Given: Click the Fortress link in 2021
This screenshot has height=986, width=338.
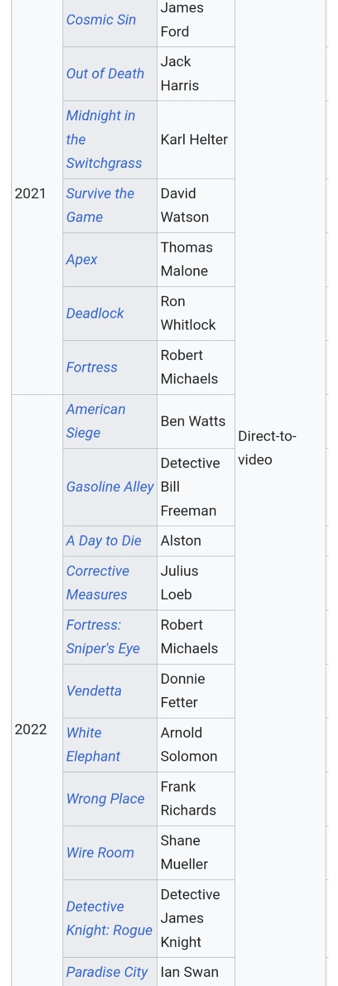Looking at the screenshot, I should (x=92, y=368).
